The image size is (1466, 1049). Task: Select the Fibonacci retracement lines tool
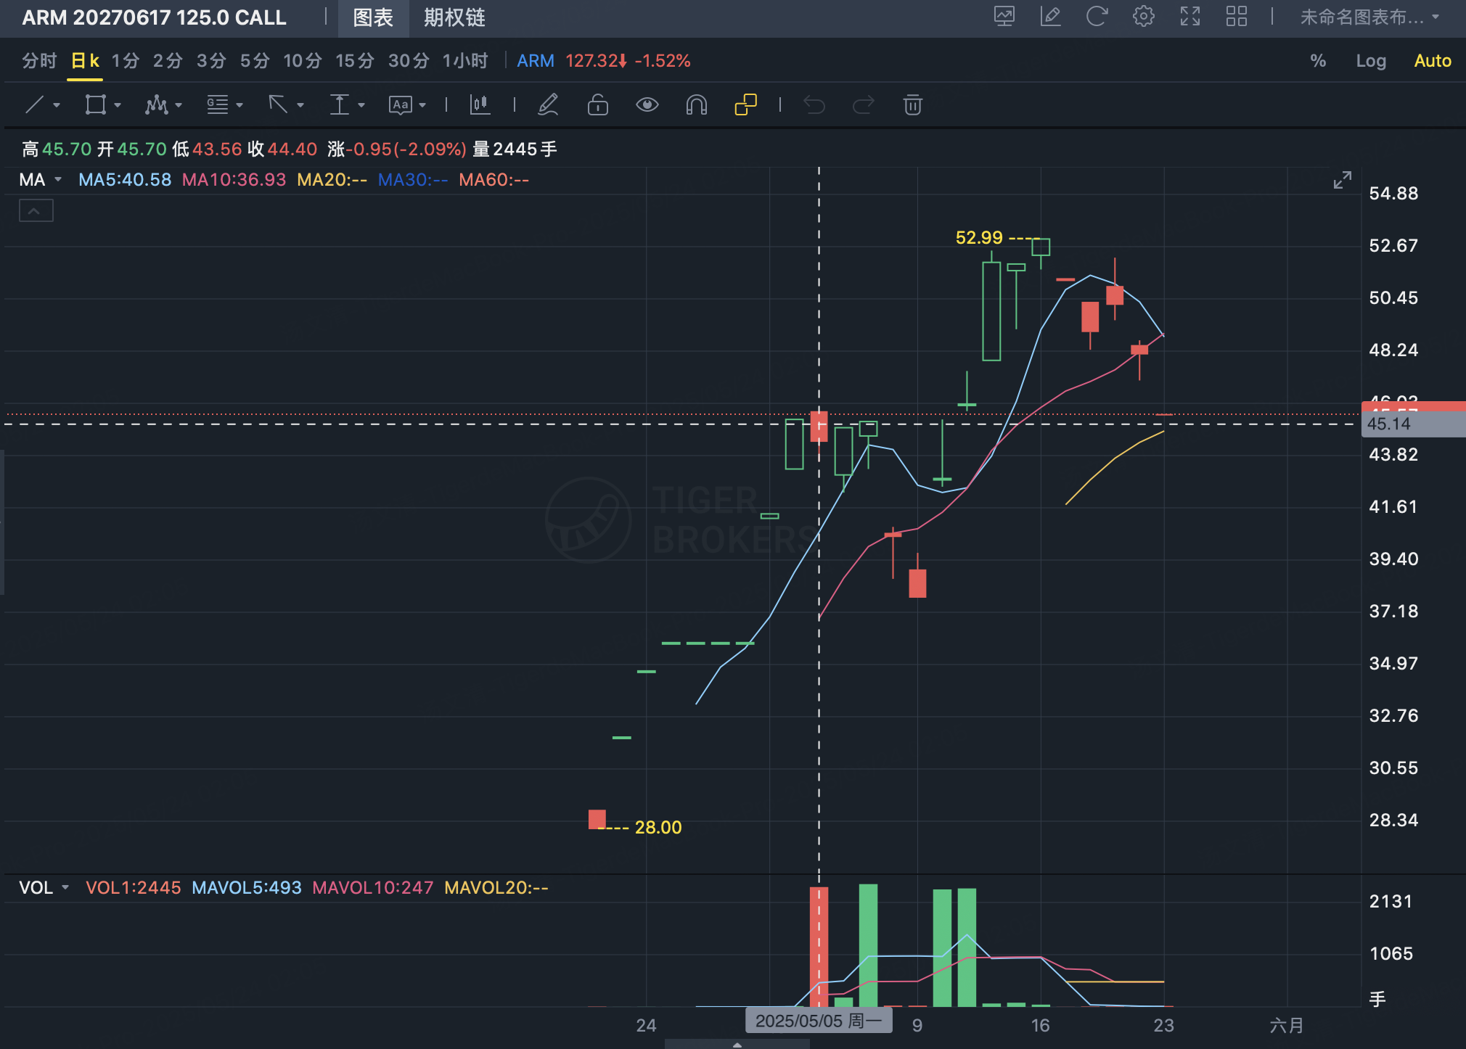coord(217,105)
